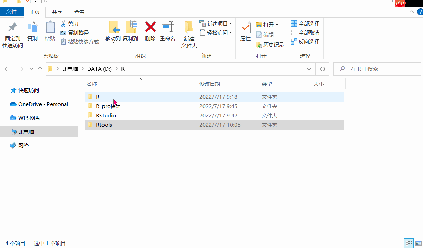423x248 pixels.
Task: Open the Easy access (轻松访问) dropdown
Action: click(216, 32)
